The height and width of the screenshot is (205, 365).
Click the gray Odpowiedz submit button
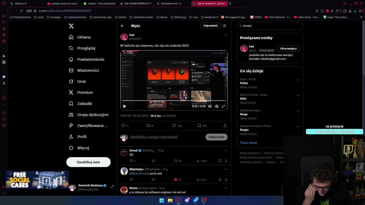[216, 137]
